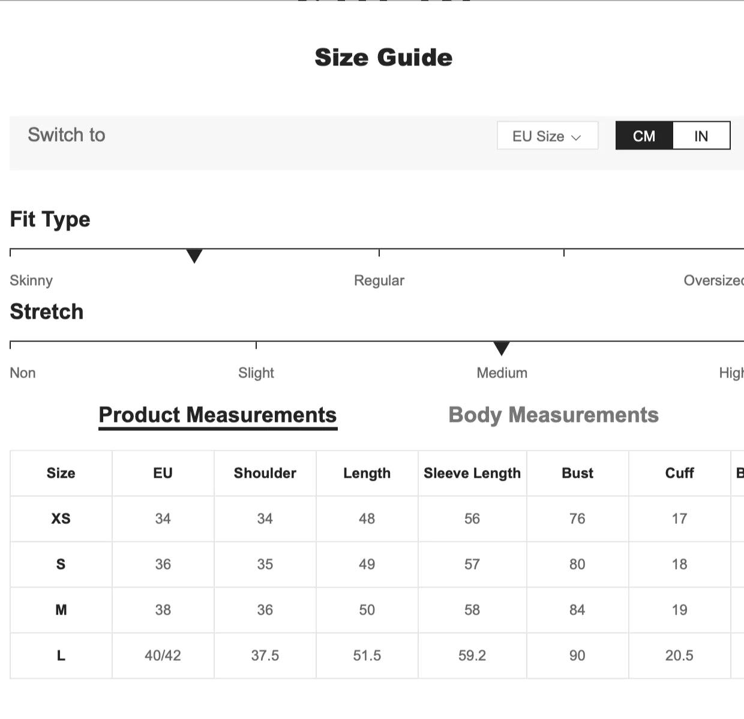The image size is (744, 719).
Task: Select the Product Measurements tab
Action: coord(218,415)
